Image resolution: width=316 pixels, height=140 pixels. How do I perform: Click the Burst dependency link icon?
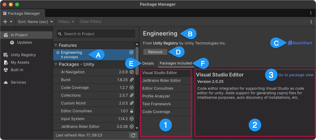pos(132,80)
